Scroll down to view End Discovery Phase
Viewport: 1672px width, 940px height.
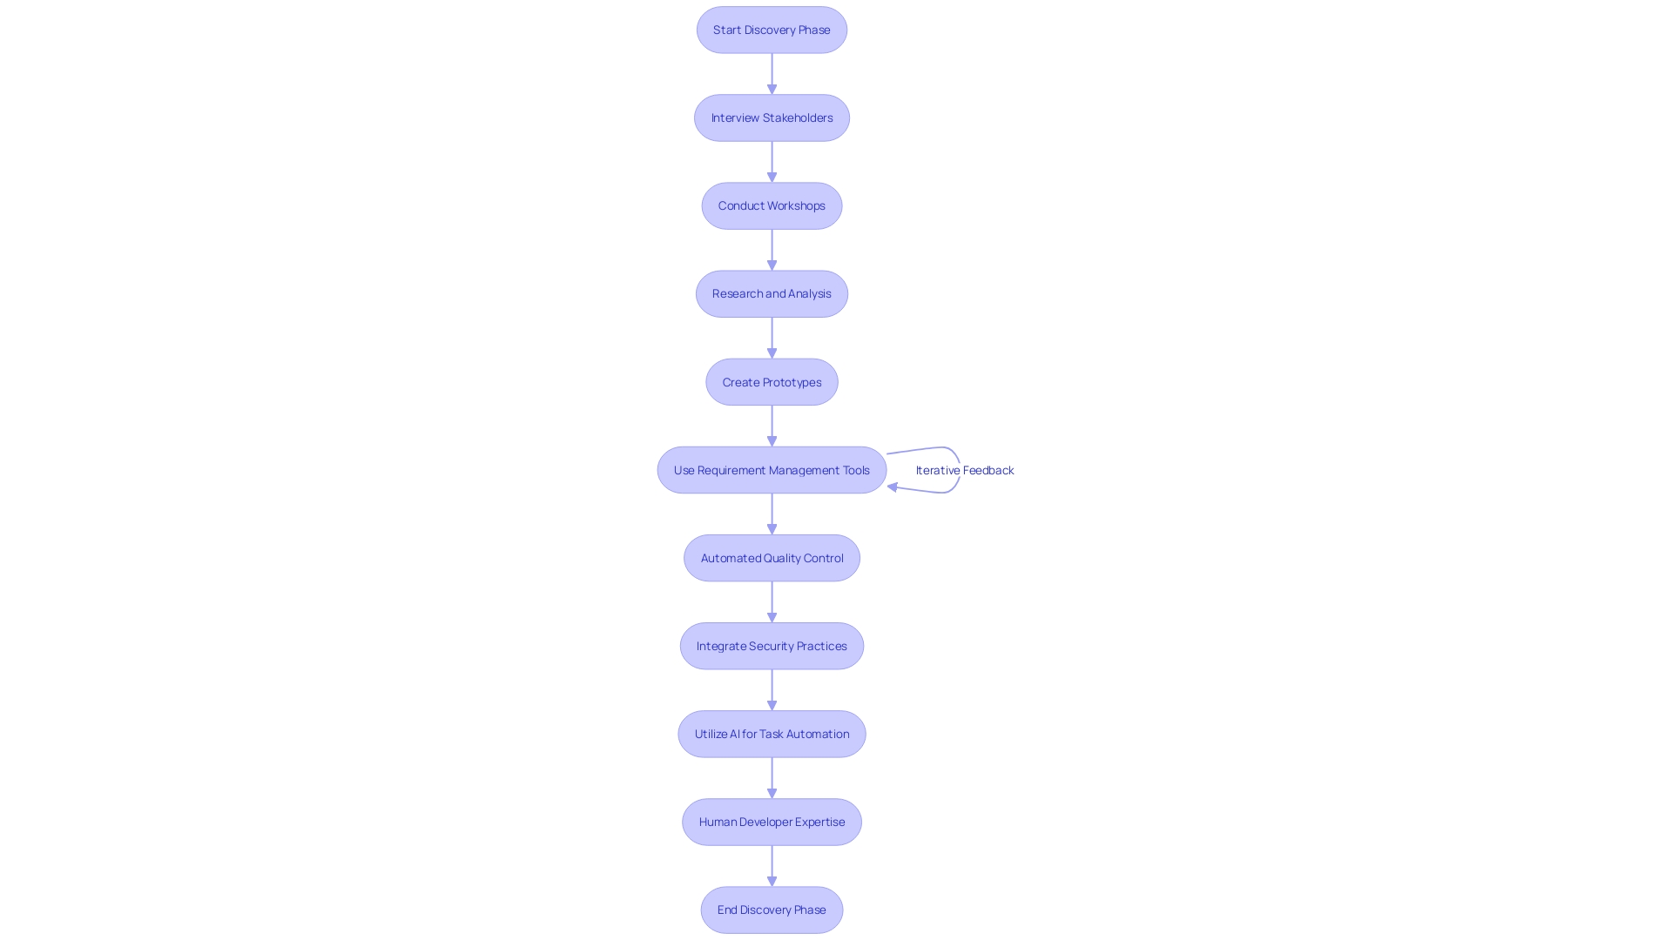[x=771, y=909]
